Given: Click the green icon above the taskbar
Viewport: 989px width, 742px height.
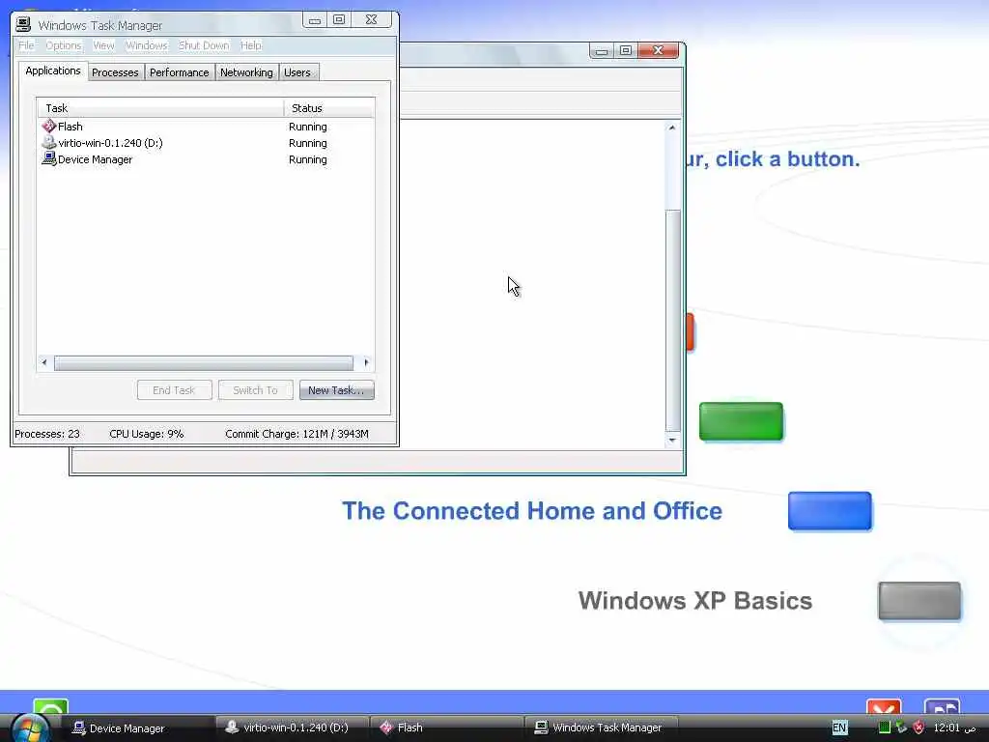Looking at the screenshot, I should [50, 708].
